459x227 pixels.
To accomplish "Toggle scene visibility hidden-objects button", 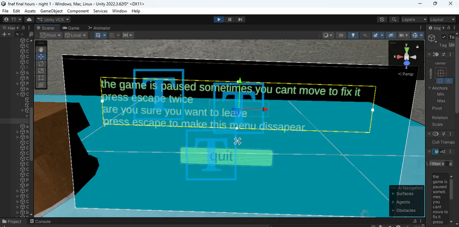I will 391,35.
